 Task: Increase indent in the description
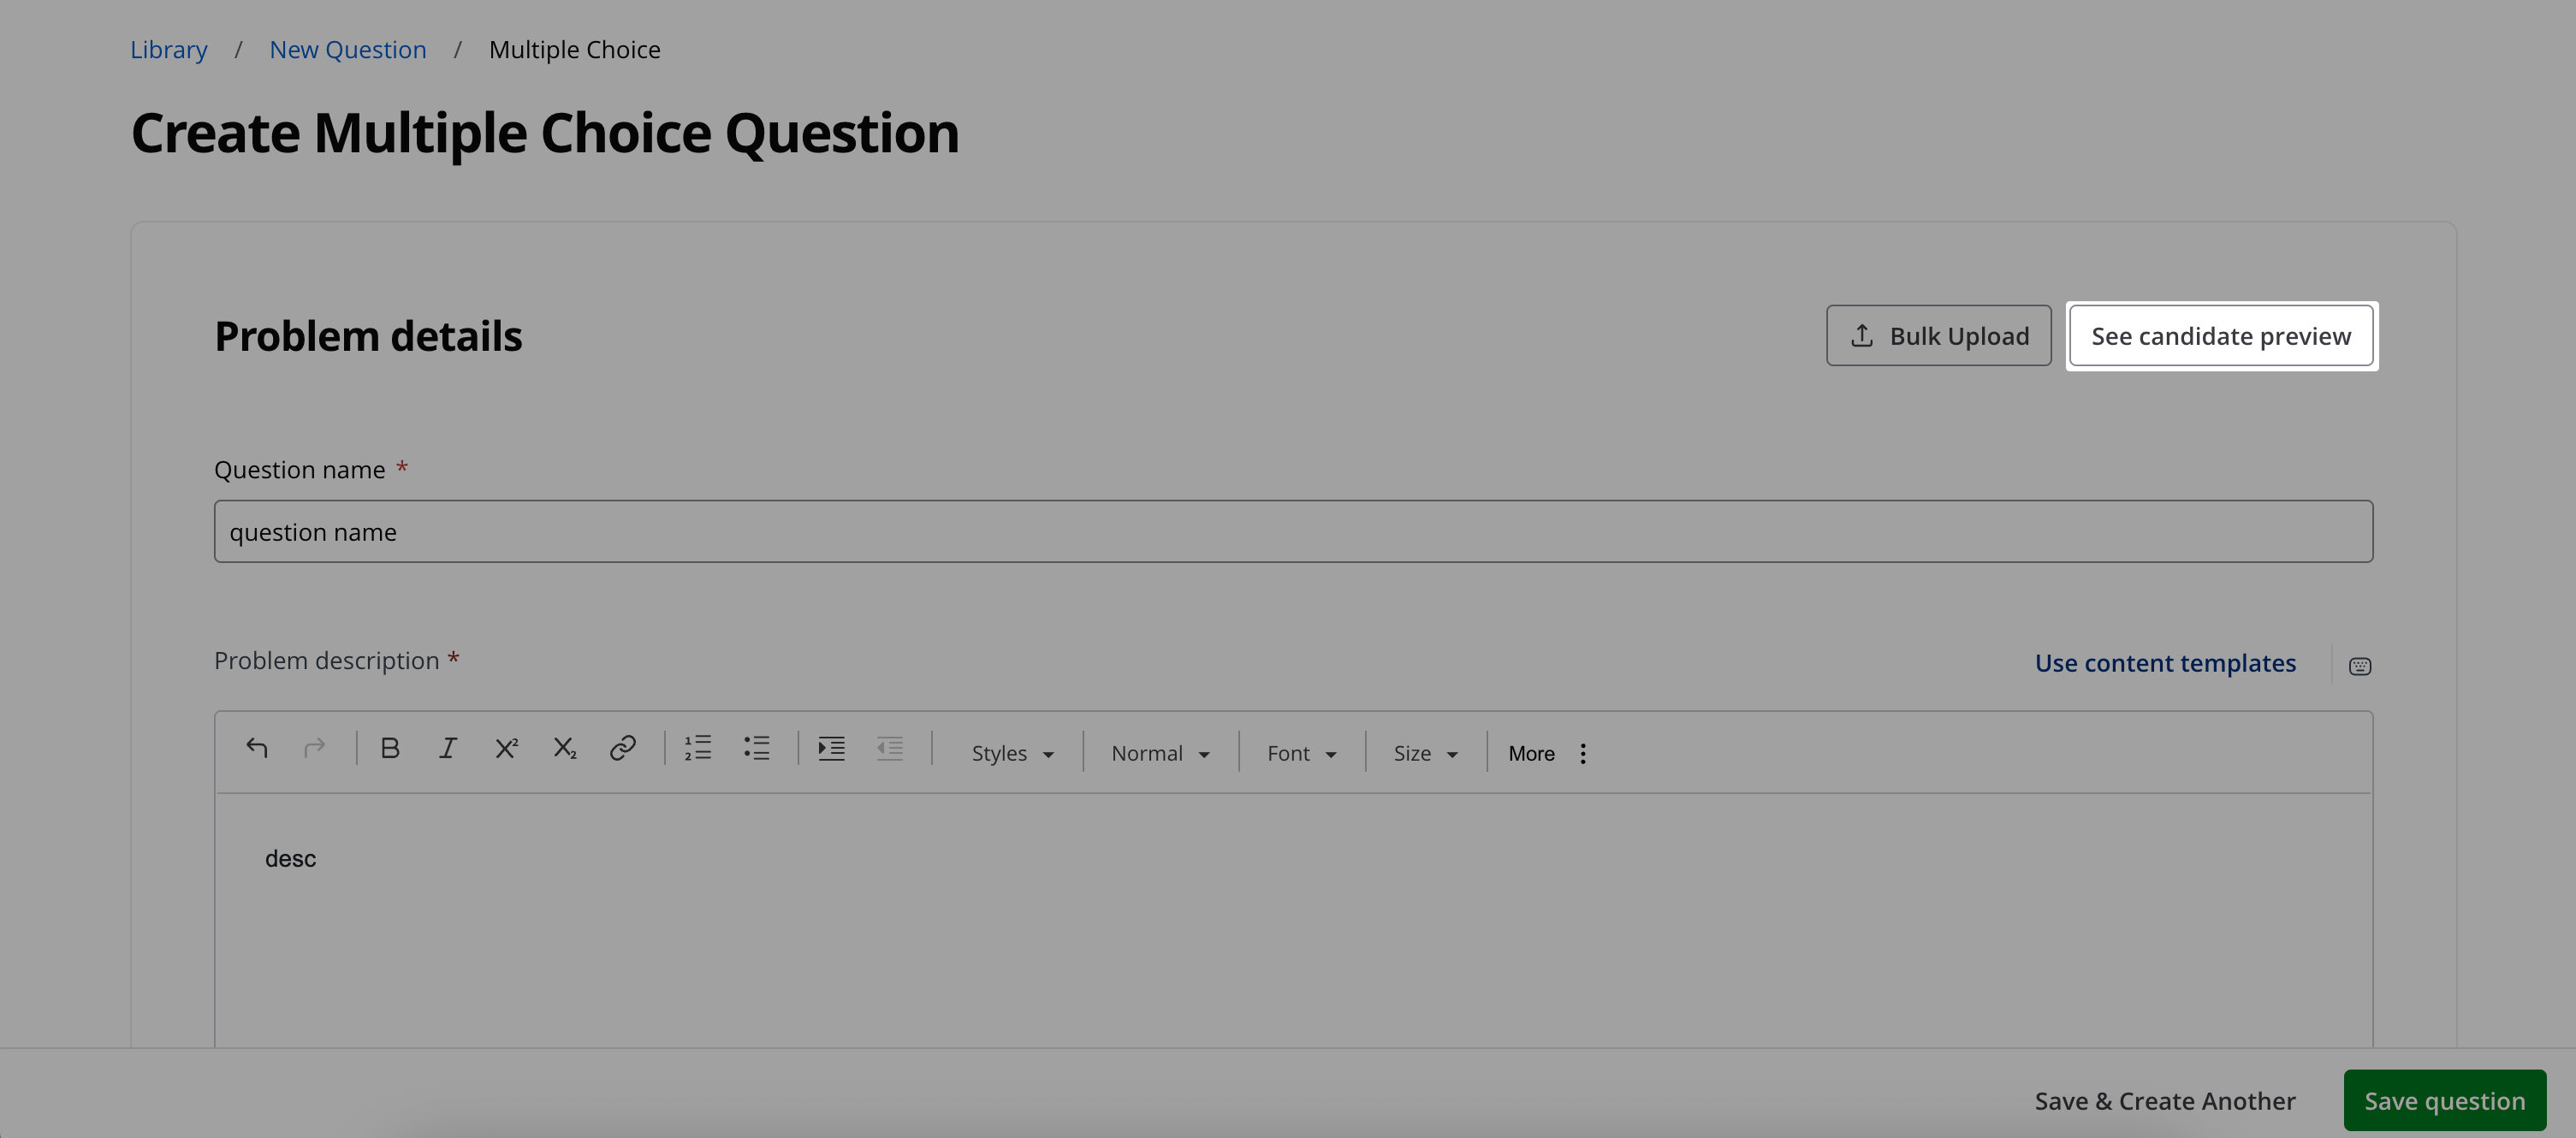click(831, 748)
